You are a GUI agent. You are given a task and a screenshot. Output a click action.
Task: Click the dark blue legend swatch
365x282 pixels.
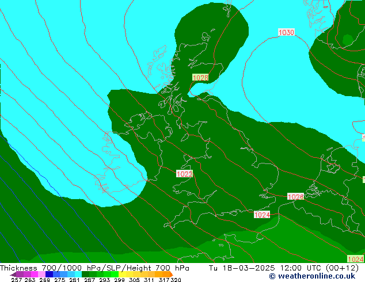click(49, 274)
